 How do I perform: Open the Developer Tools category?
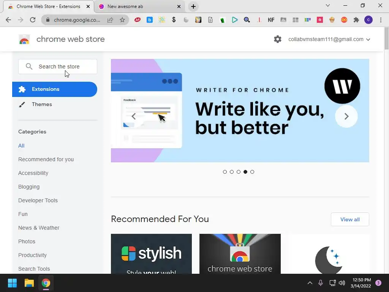coord(38,200)
